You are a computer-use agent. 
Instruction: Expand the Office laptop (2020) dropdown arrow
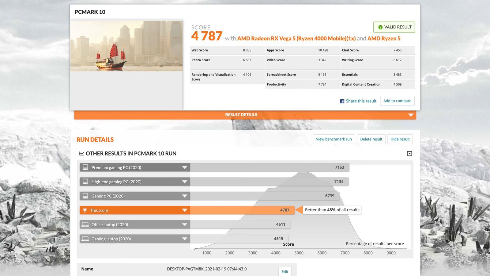pos(185,224)
